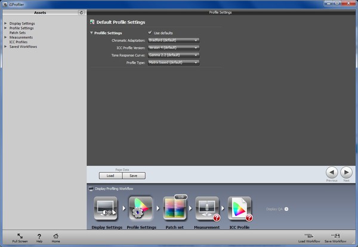The image size is (358, 247).
Task: Collapse the Profile Settings section triangle
Action: (91, 33)
